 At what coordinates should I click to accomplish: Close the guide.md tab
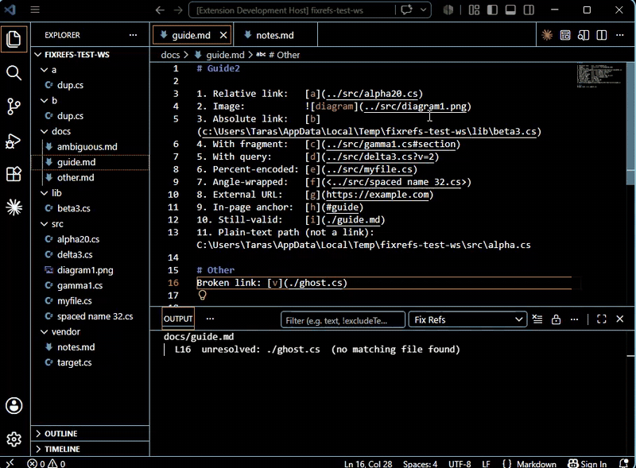[223, 35]
